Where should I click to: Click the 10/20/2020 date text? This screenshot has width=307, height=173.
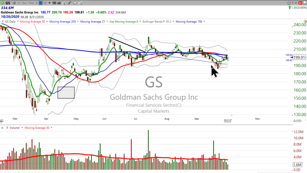(10, 17)
